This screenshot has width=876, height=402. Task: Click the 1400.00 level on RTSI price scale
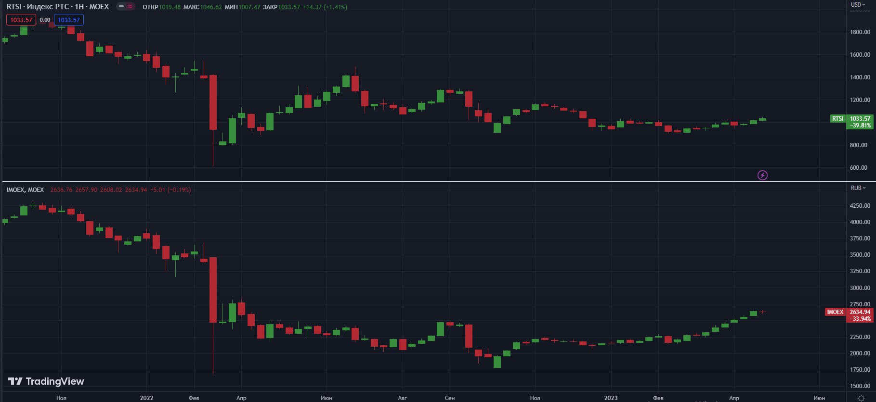[x=860, y=77]
